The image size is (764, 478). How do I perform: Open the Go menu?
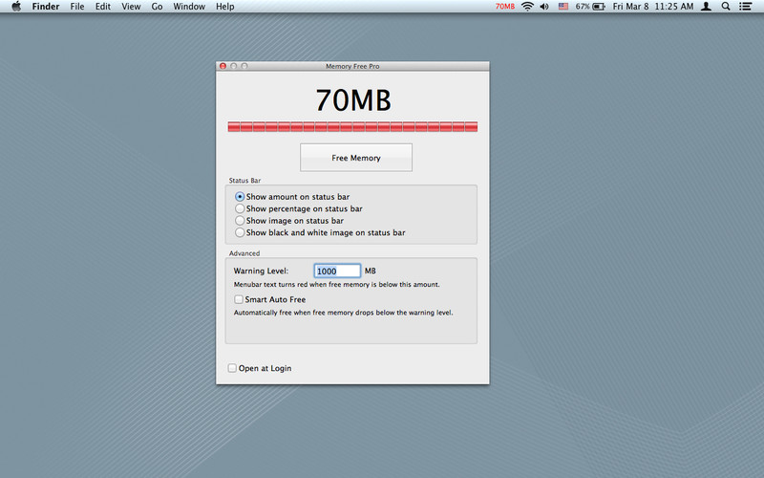[157, 7]
